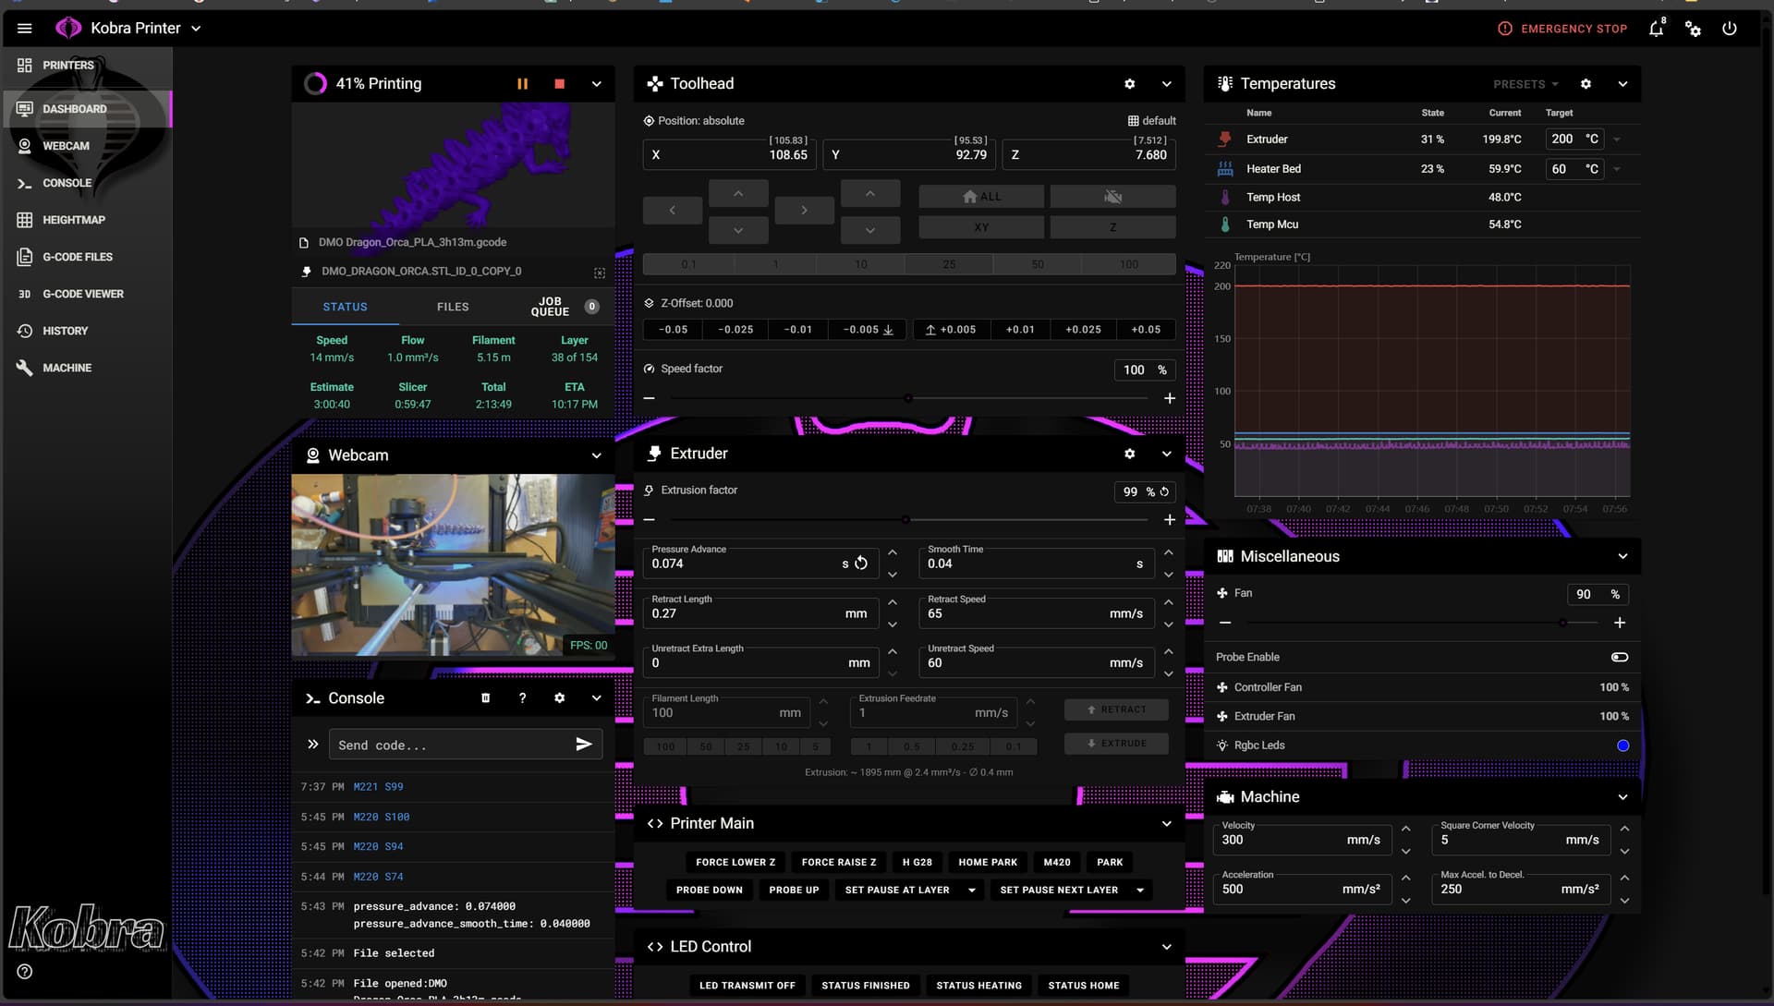Viewport: 1774px width, 1006px height.
Task: Open Temperatures Presets dropdown
Action: (1525, 84)
